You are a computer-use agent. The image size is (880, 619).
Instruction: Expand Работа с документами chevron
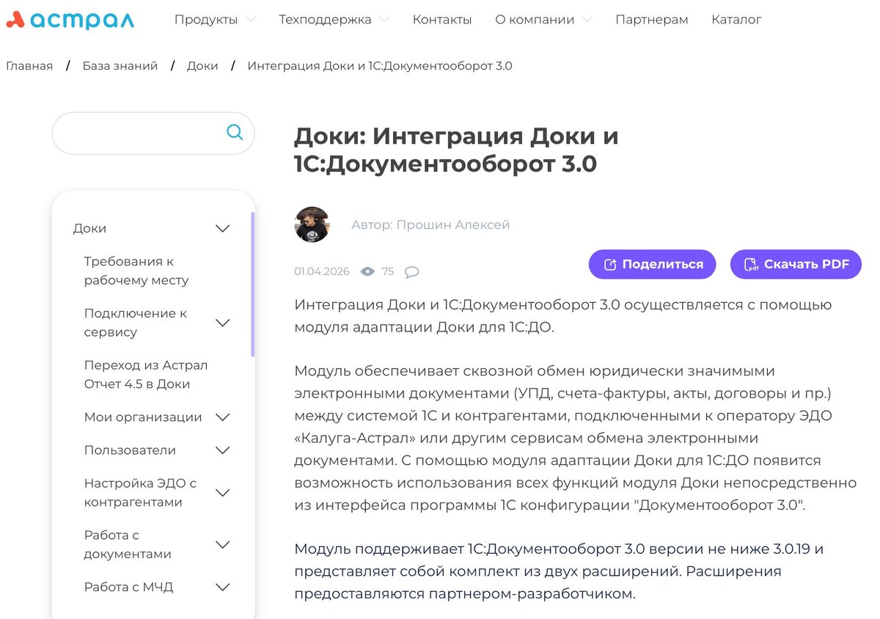coord(222,545)
